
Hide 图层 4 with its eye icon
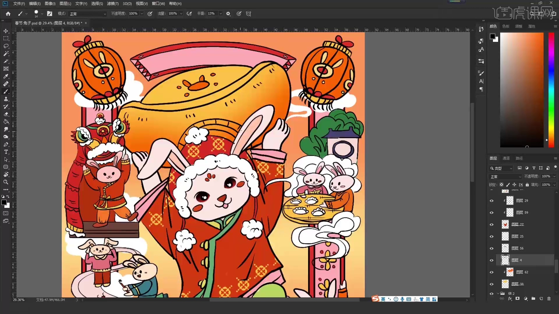point(491,260)
